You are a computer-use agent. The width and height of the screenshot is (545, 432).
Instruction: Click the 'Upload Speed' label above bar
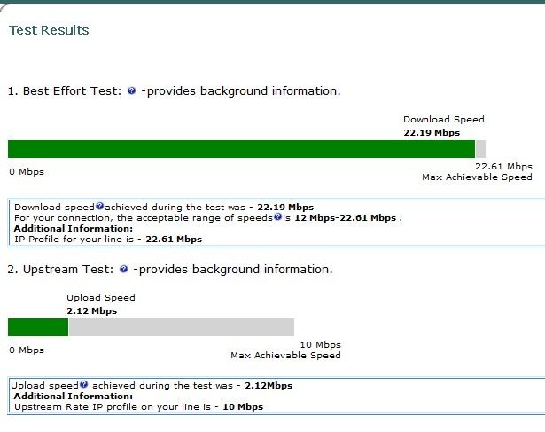tap(101, 298)
